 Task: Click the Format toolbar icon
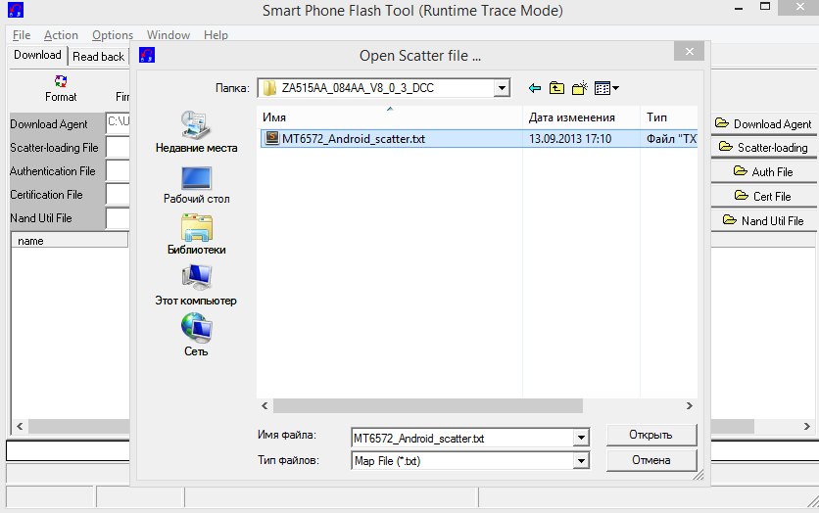(x=61, y=81)
